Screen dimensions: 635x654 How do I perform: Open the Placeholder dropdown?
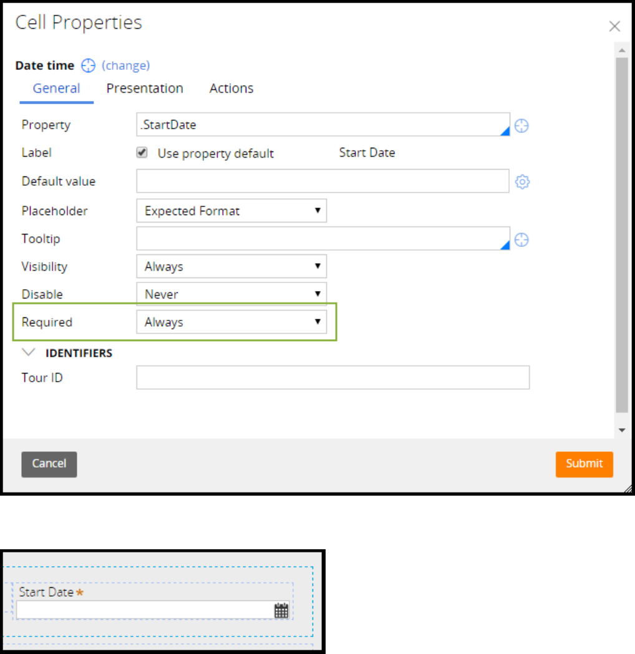tap(231, 211)
